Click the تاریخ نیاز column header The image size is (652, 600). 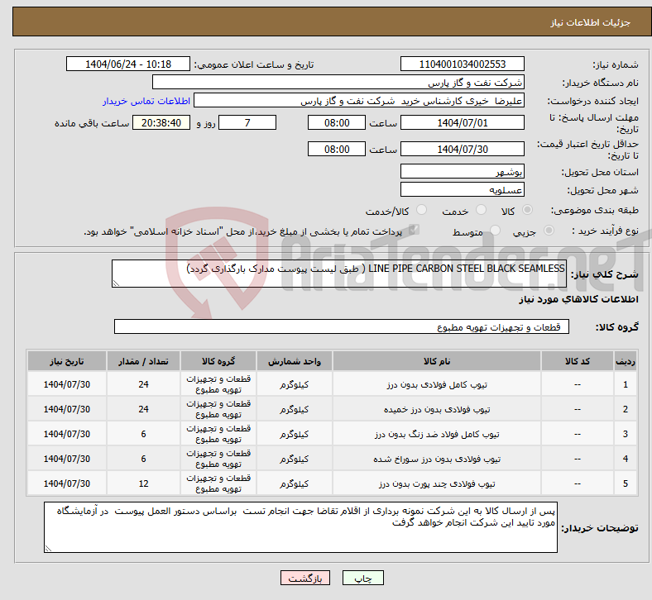tap(66, 361)
